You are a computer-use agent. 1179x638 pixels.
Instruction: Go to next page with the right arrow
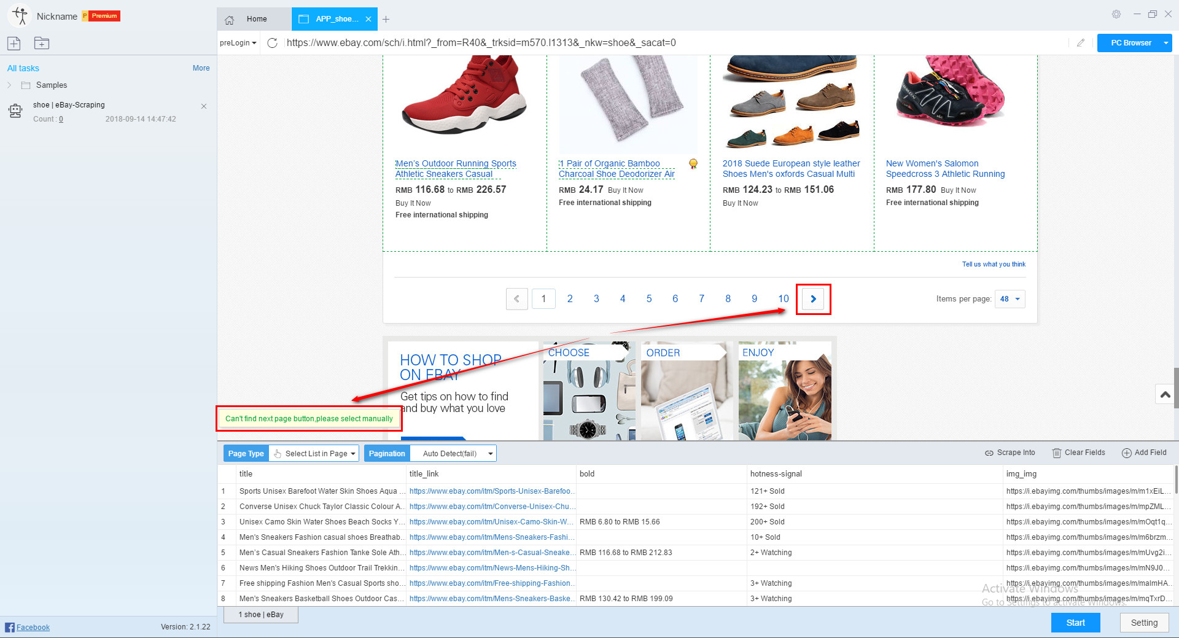[813, 299]
